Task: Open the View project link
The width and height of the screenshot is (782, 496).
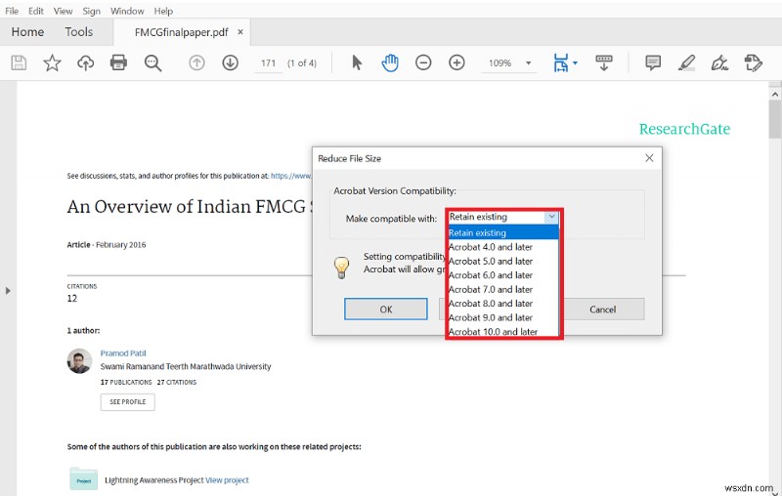Action: coord(227,480)
